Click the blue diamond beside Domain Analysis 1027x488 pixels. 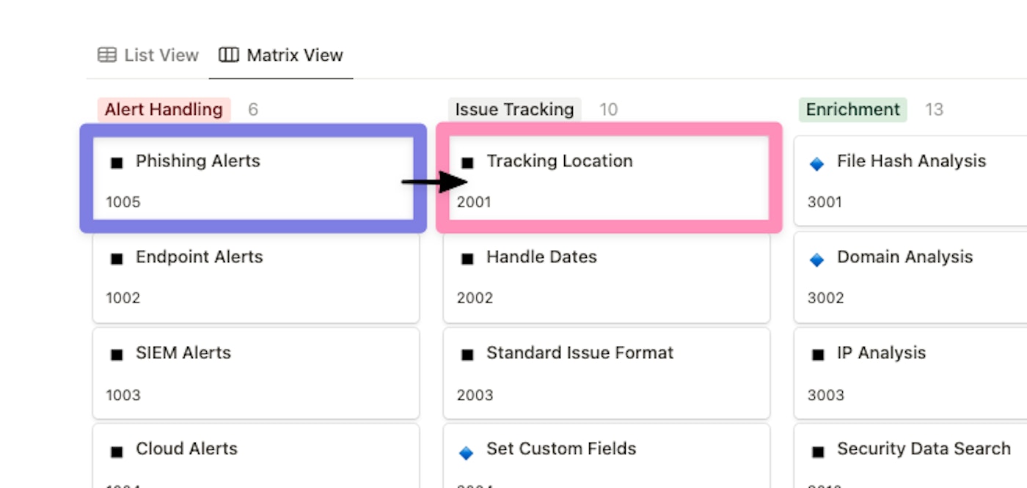(x=816, y=259)
